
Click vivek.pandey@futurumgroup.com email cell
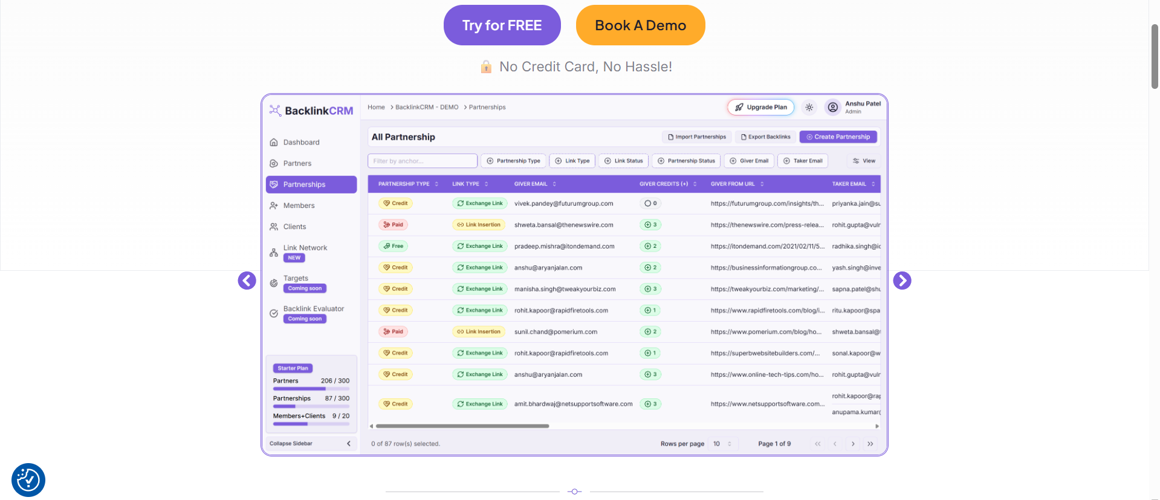[563, 203]
